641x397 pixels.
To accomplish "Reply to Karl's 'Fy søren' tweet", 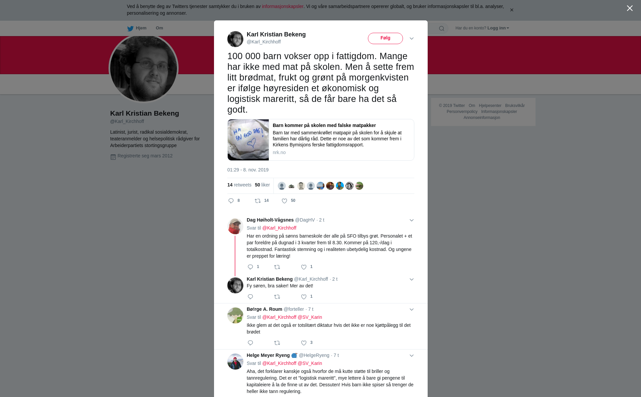I will coord(250,297).
